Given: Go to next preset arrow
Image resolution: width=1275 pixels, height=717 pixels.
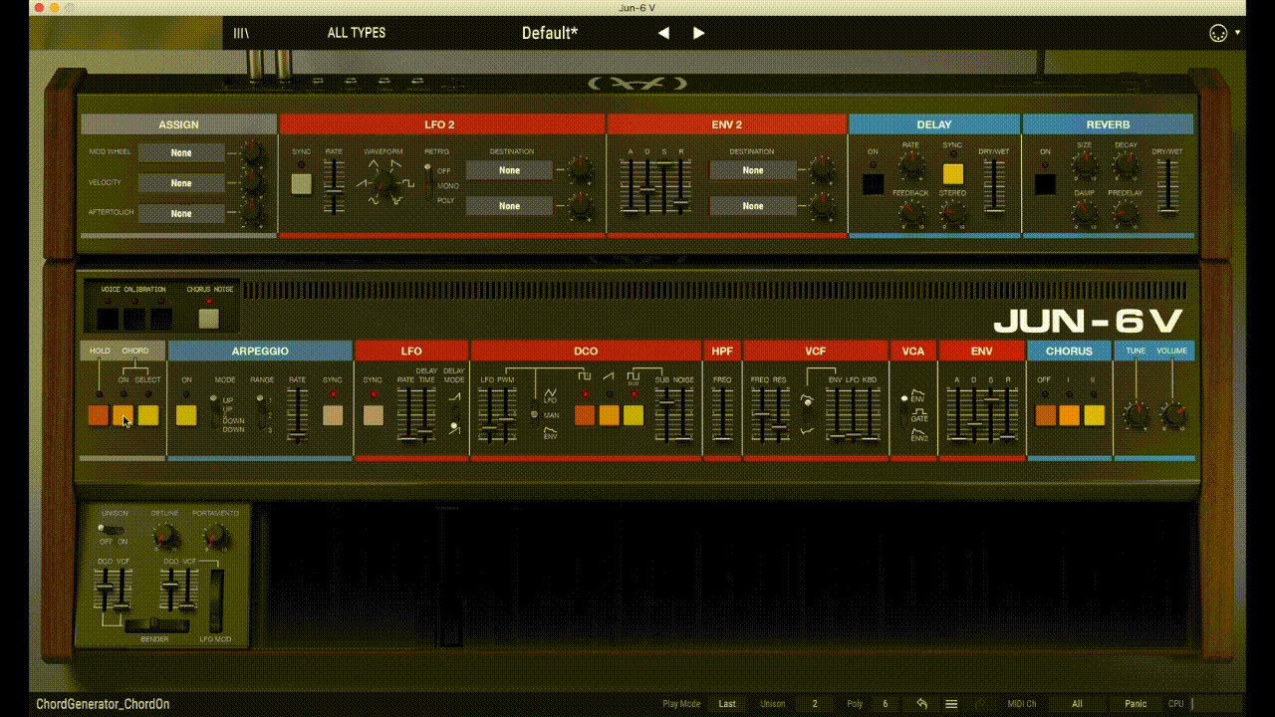Looking at the screenshot, I should click(x=698, y=33).
